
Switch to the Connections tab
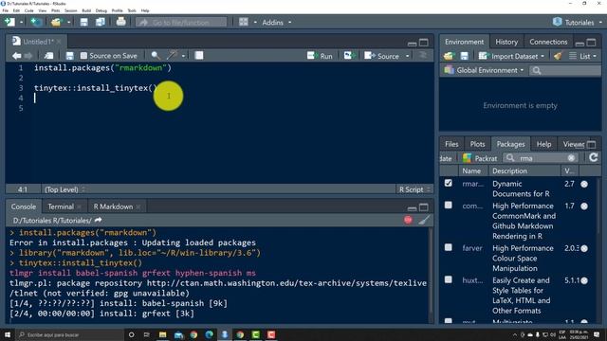pos(548,42)
